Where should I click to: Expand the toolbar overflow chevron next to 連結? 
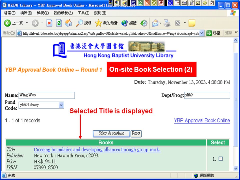coord(236,32)
